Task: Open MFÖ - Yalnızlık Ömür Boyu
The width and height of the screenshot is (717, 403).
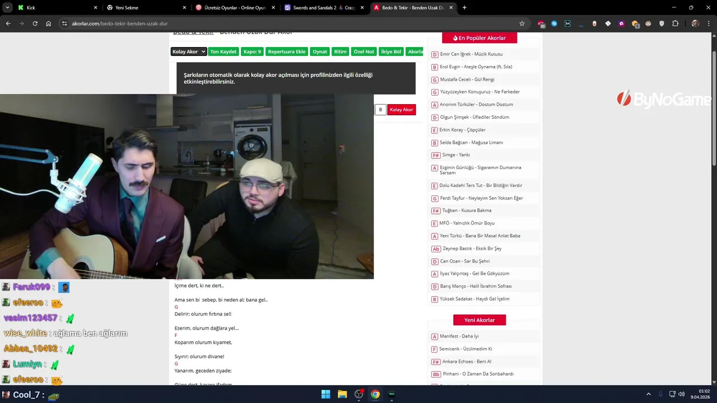Action: [467, 223]
